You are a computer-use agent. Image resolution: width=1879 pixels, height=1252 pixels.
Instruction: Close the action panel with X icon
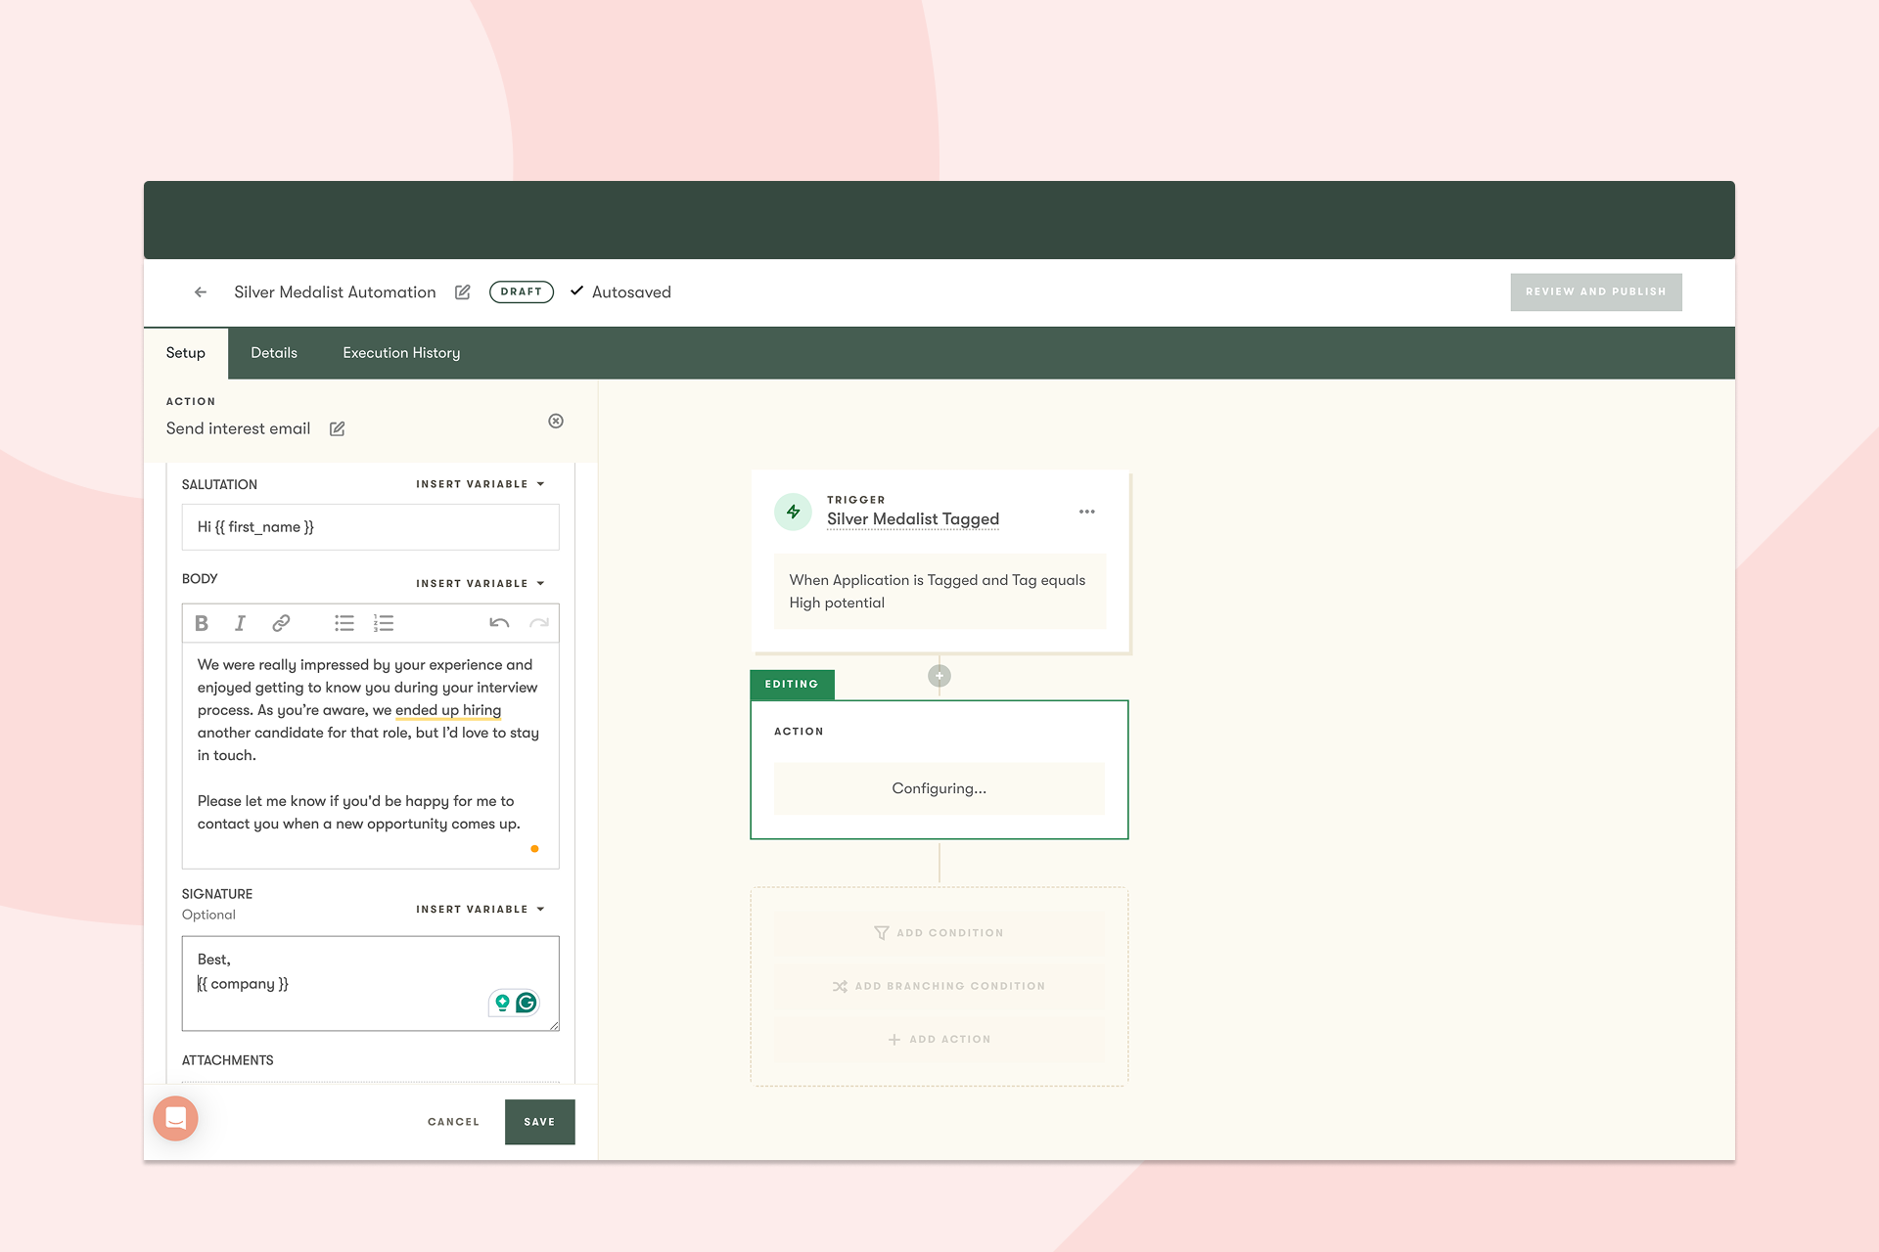click(x=556, y=422)
